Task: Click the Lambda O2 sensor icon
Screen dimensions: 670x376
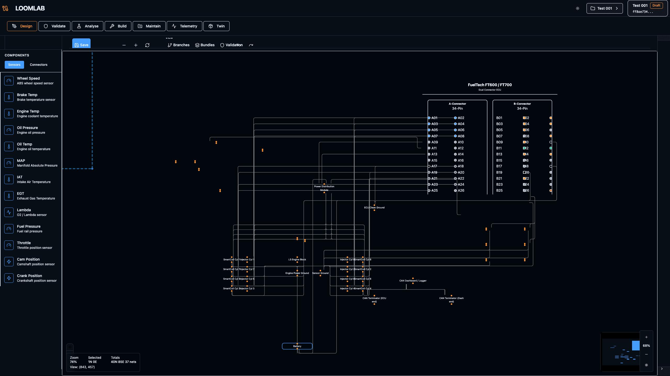Action: pyautogui.click(x=9, y=212)
